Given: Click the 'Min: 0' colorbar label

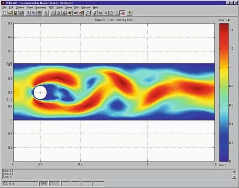Looking at the screenshot, I should [x=223, y=165].
